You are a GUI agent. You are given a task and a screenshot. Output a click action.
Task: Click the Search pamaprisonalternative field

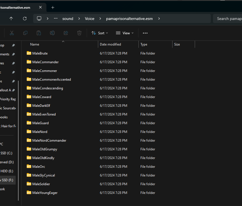[227, 19]
